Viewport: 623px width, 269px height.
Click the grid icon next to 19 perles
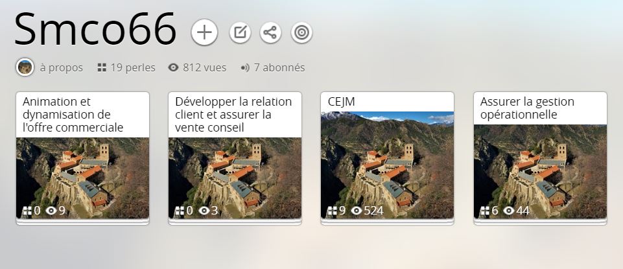click(102, 67)
